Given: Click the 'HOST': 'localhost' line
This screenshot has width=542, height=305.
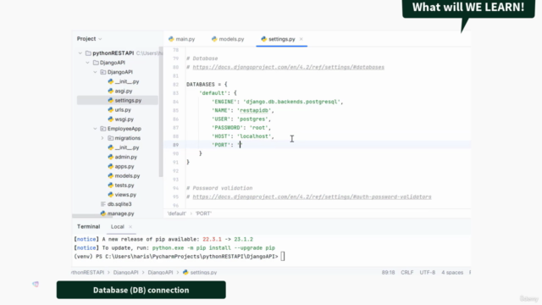Looking at the screenshot, I should [x=243, y=136].
